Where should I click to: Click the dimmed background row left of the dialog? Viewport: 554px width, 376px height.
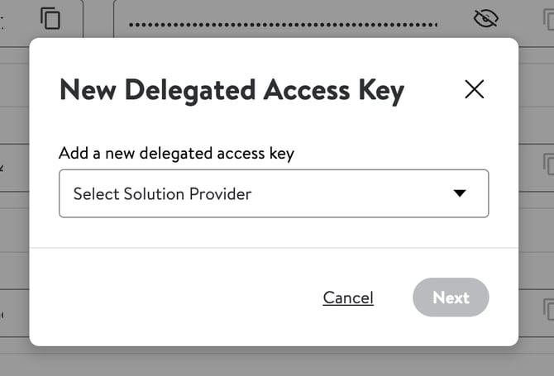pyautogui.click(x=13, y=215)
